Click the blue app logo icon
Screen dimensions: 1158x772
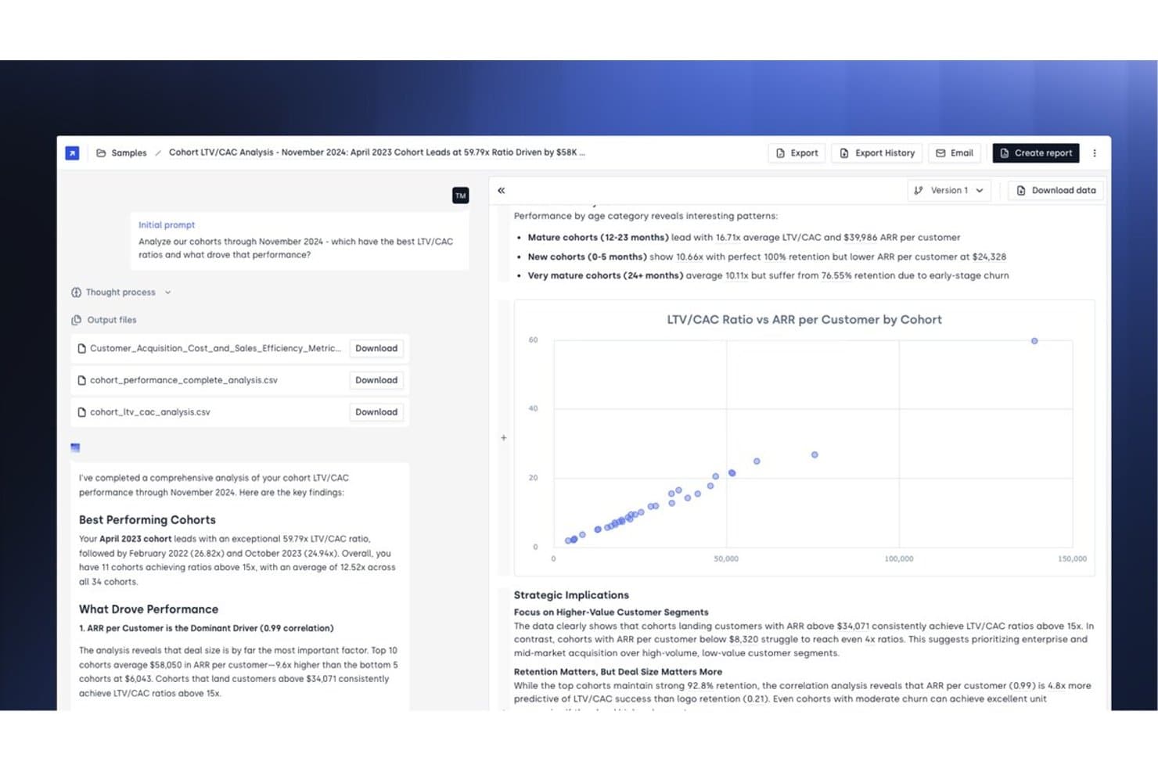point(72,153)
